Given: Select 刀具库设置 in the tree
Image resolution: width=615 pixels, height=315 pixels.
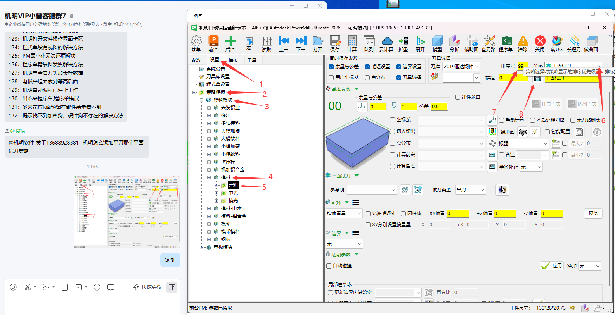Looking at the screenshot, I should [x=218, y=77].
